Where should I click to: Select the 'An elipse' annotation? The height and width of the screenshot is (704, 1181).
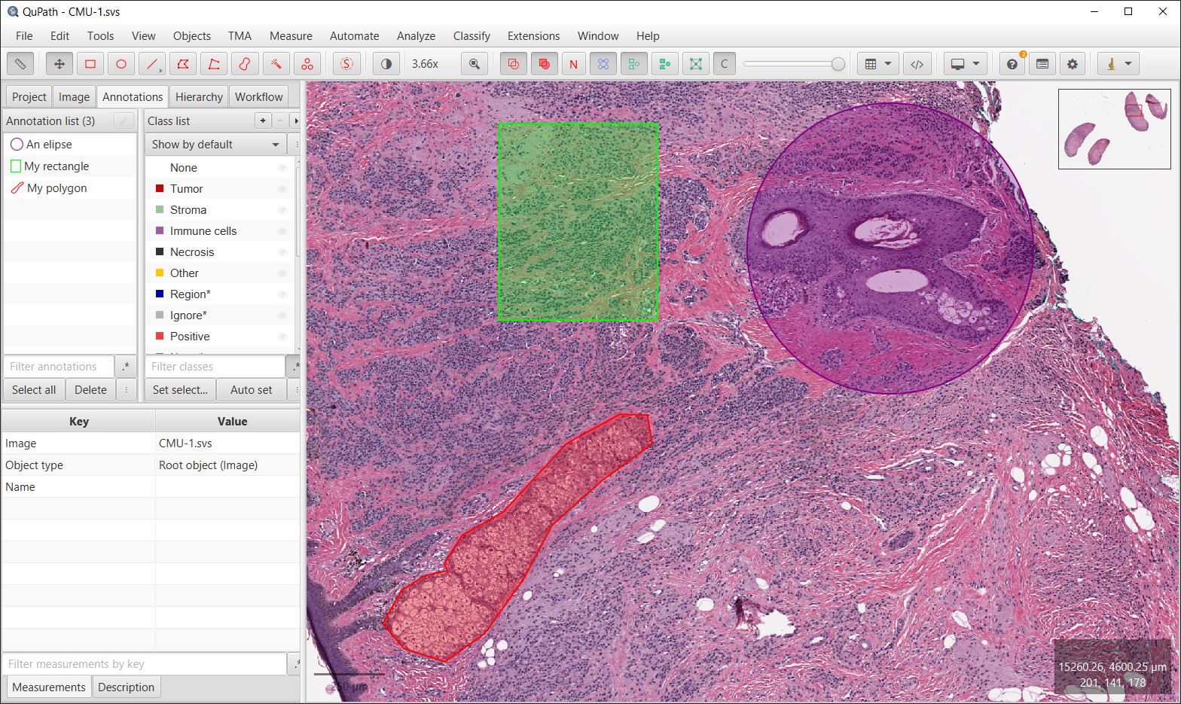tap(70, 145)
